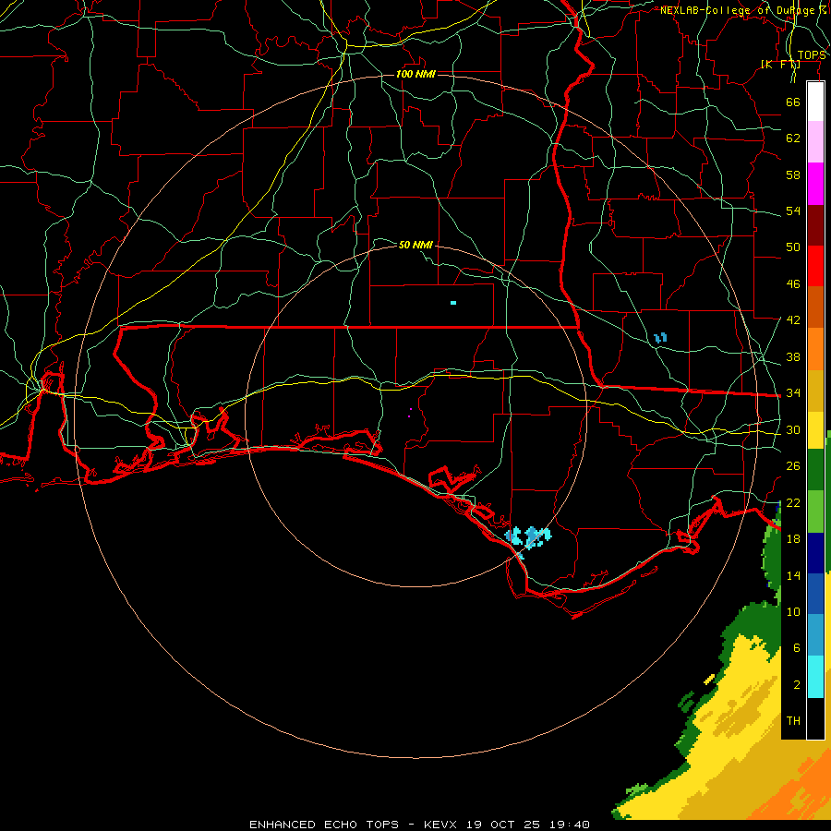Viewport: 831px width, 831px height.
Task: Click the 2 value on the legend
Action: point(796,685)
